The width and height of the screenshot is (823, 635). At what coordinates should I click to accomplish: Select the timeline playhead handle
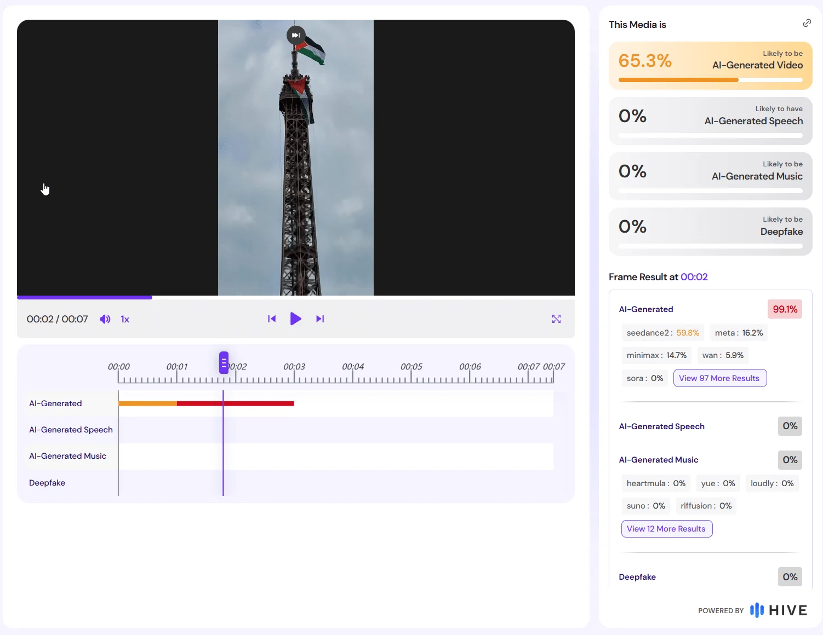tap(224, 362)
